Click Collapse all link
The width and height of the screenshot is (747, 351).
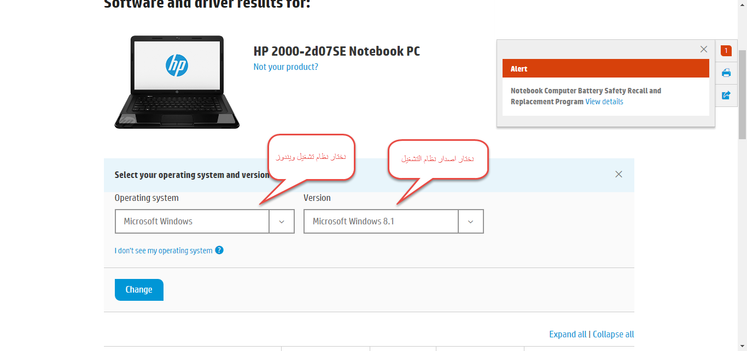point(614,334)
